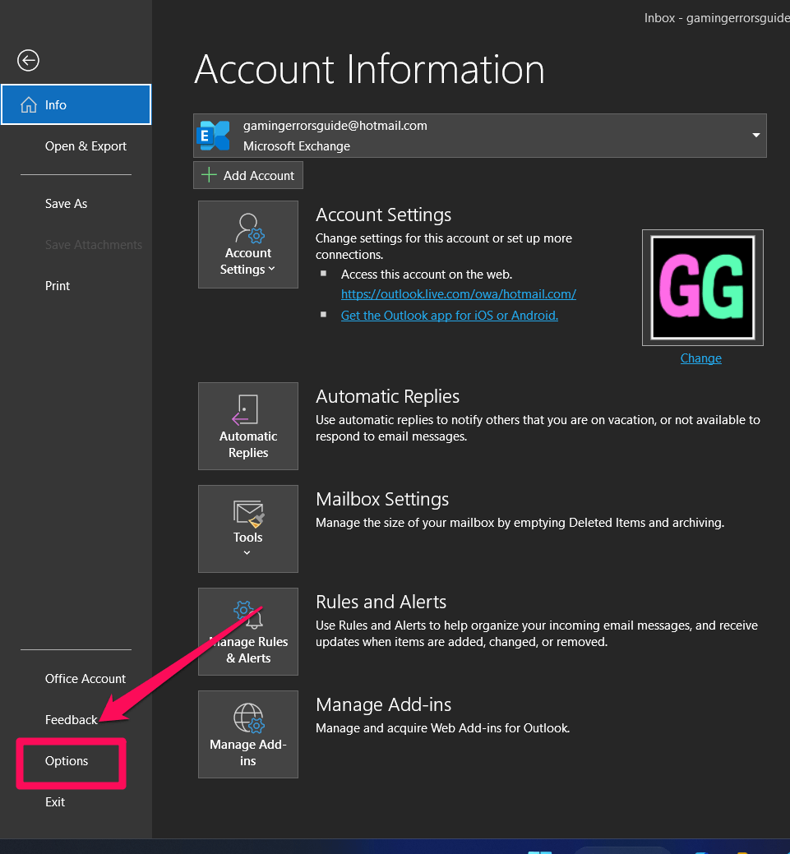Click Change below the profile picture
Viewport: 790px width, 854px height.
coord(700,358)
